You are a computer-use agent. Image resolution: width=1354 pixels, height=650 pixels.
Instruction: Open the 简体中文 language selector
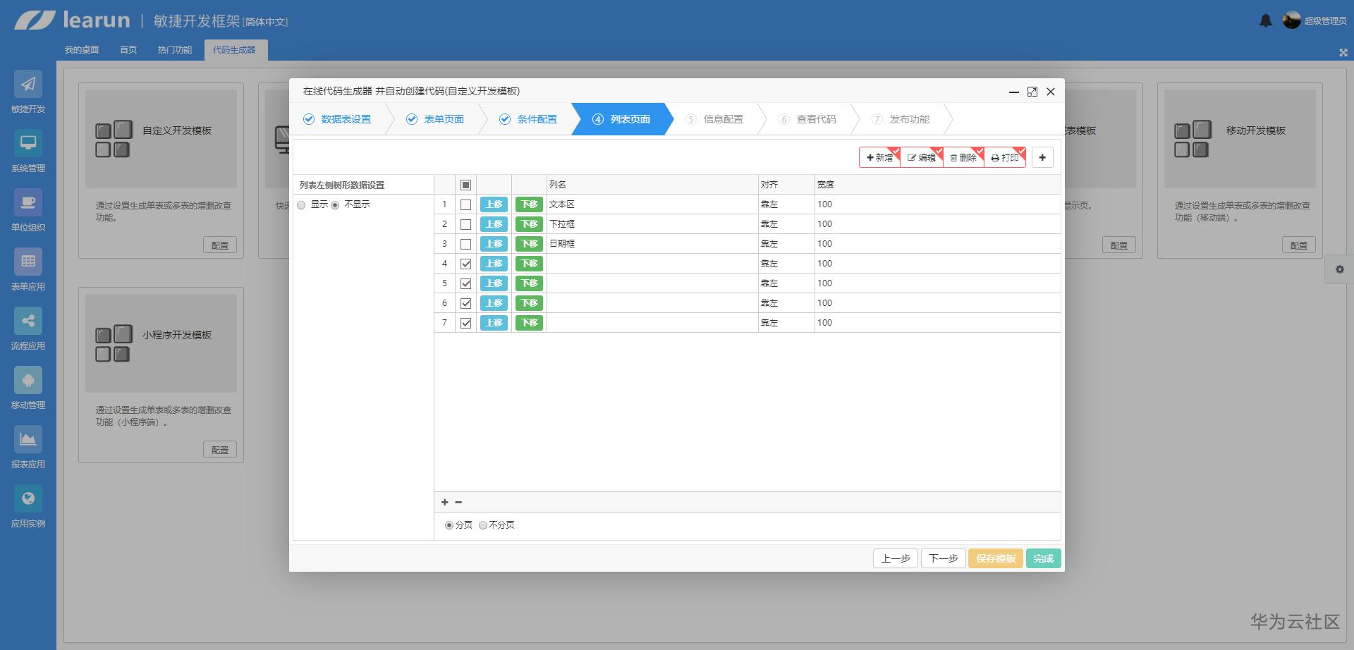click(266, 22)
